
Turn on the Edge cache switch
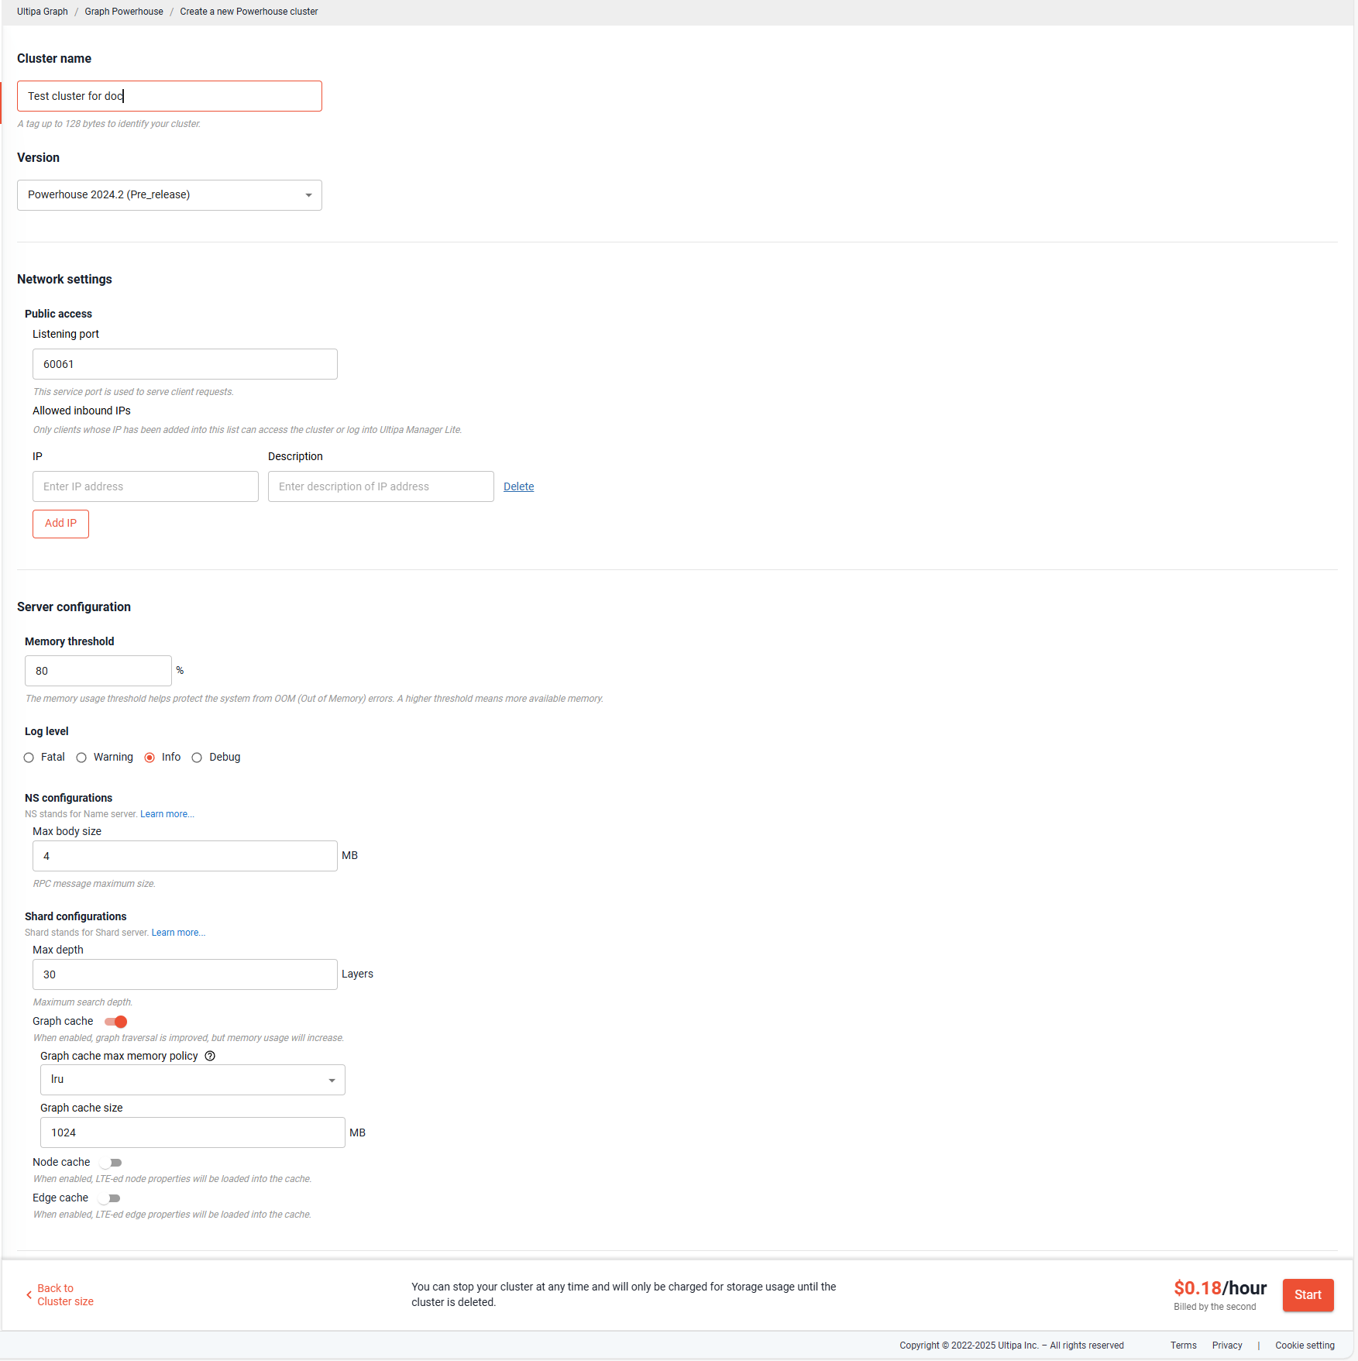click(x=110, y=1198)
